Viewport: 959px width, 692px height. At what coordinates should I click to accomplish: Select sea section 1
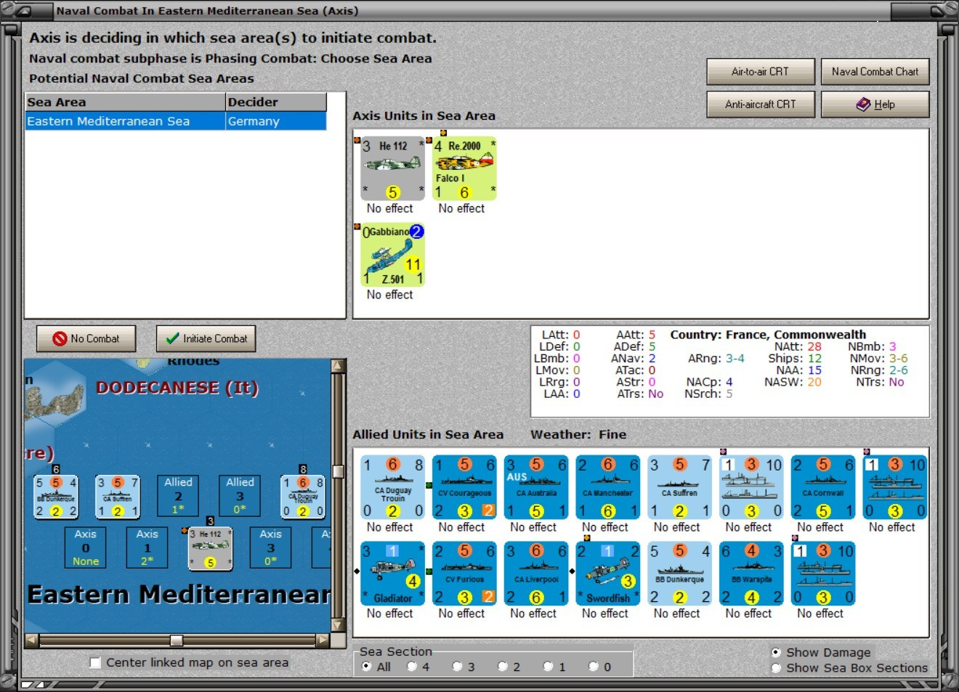[x=549, y=667]
